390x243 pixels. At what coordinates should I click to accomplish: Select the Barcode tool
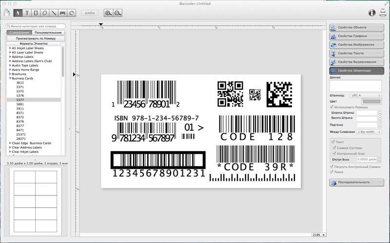(x=63, y=13)
